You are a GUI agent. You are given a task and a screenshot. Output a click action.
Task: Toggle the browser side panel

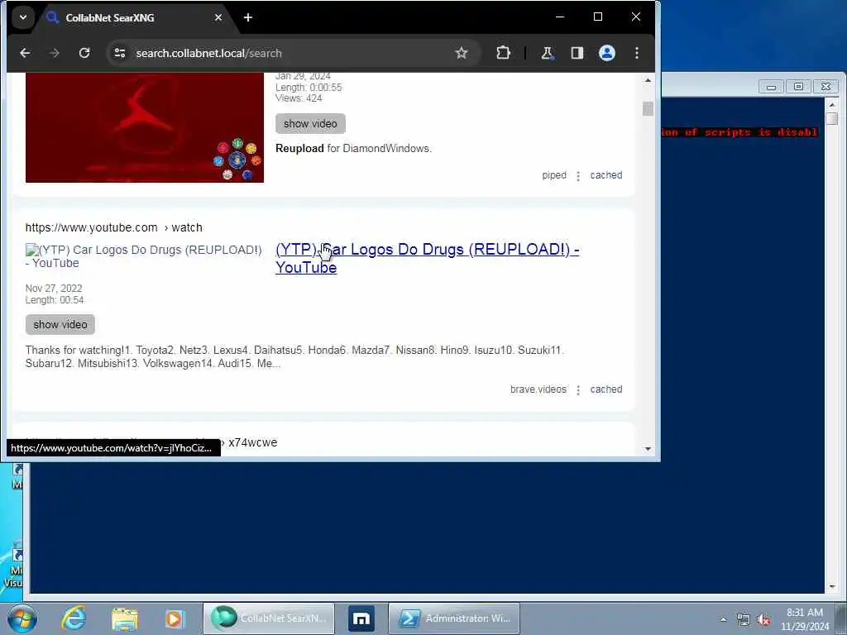tap(577, 53)
